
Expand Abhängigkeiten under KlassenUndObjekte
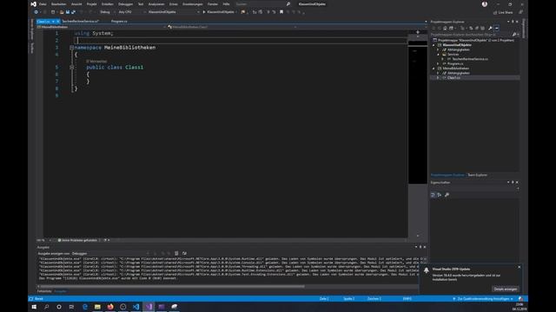click(x=438, y=50)
